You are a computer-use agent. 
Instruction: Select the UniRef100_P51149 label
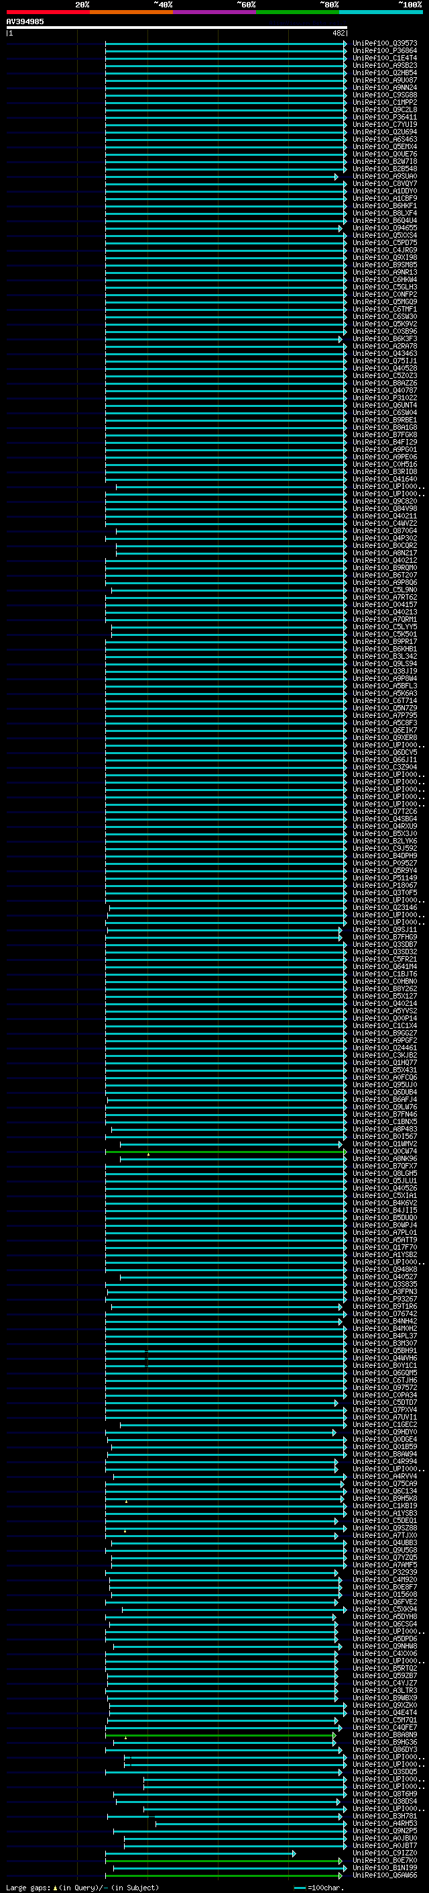coord(385,878)
